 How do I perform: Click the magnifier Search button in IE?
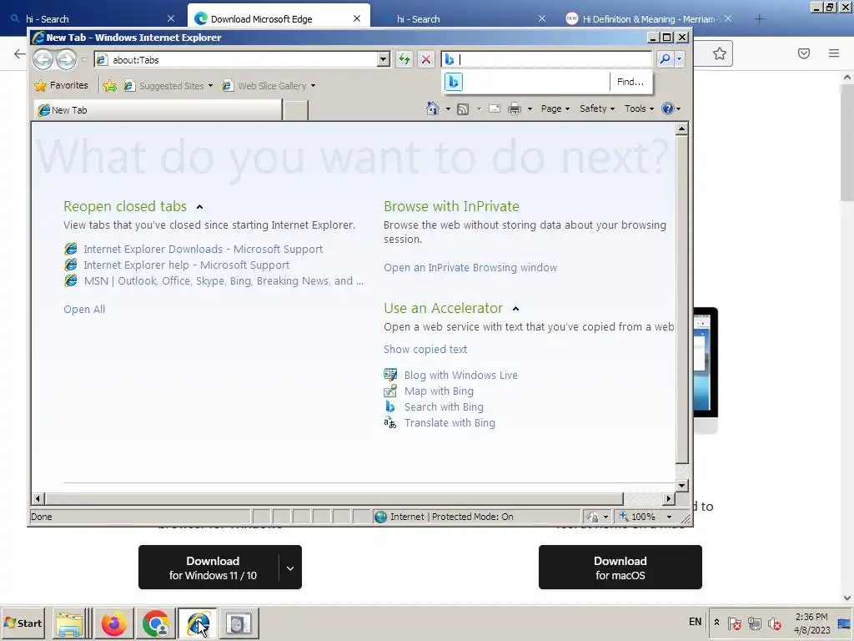665,59
